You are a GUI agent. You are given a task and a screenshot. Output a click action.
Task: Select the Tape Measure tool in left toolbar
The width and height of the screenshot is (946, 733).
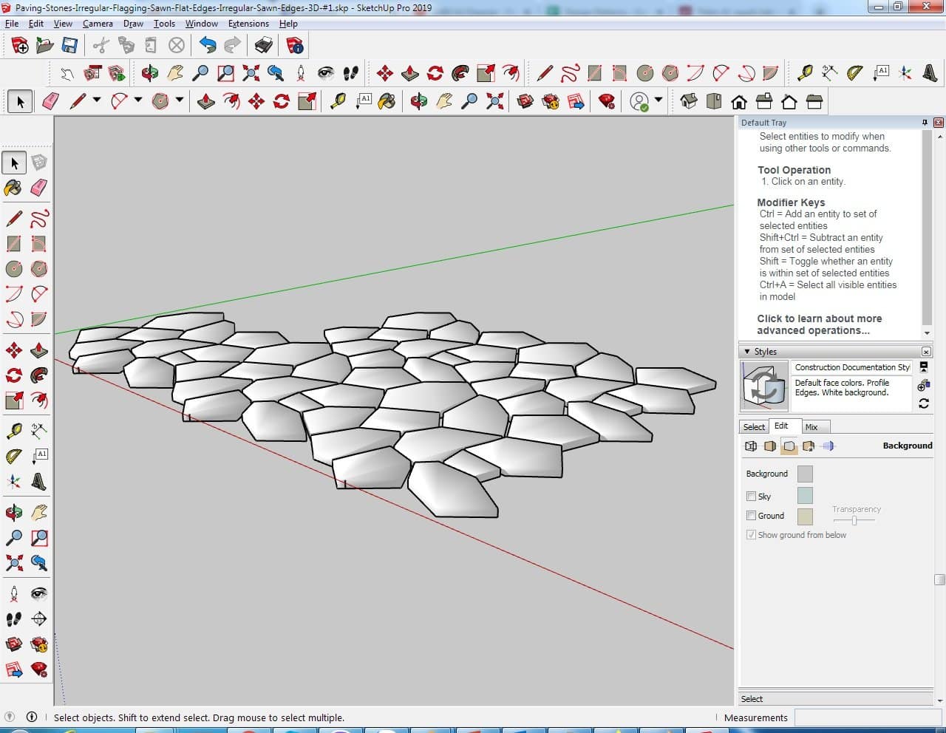coord(13,430)
